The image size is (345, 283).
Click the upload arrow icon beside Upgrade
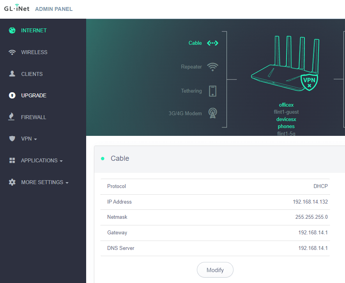(x=12, y=95)
